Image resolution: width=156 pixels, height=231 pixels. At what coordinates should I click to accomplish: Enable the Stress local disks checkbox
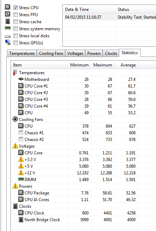[15, 36]
